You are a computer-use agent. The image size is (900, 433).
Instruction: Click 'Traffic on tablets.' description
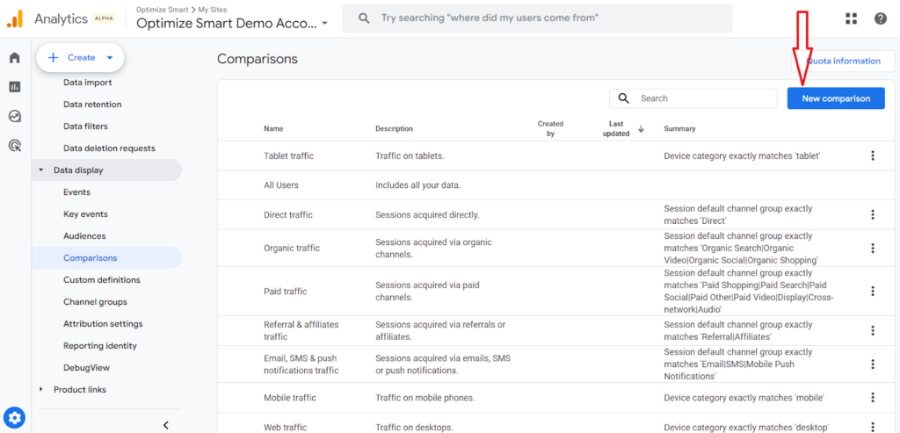click(x=411, y=155)
